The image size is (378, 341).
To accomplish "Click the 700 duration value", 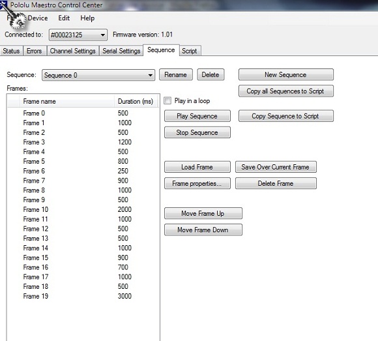I will (123, 267).
